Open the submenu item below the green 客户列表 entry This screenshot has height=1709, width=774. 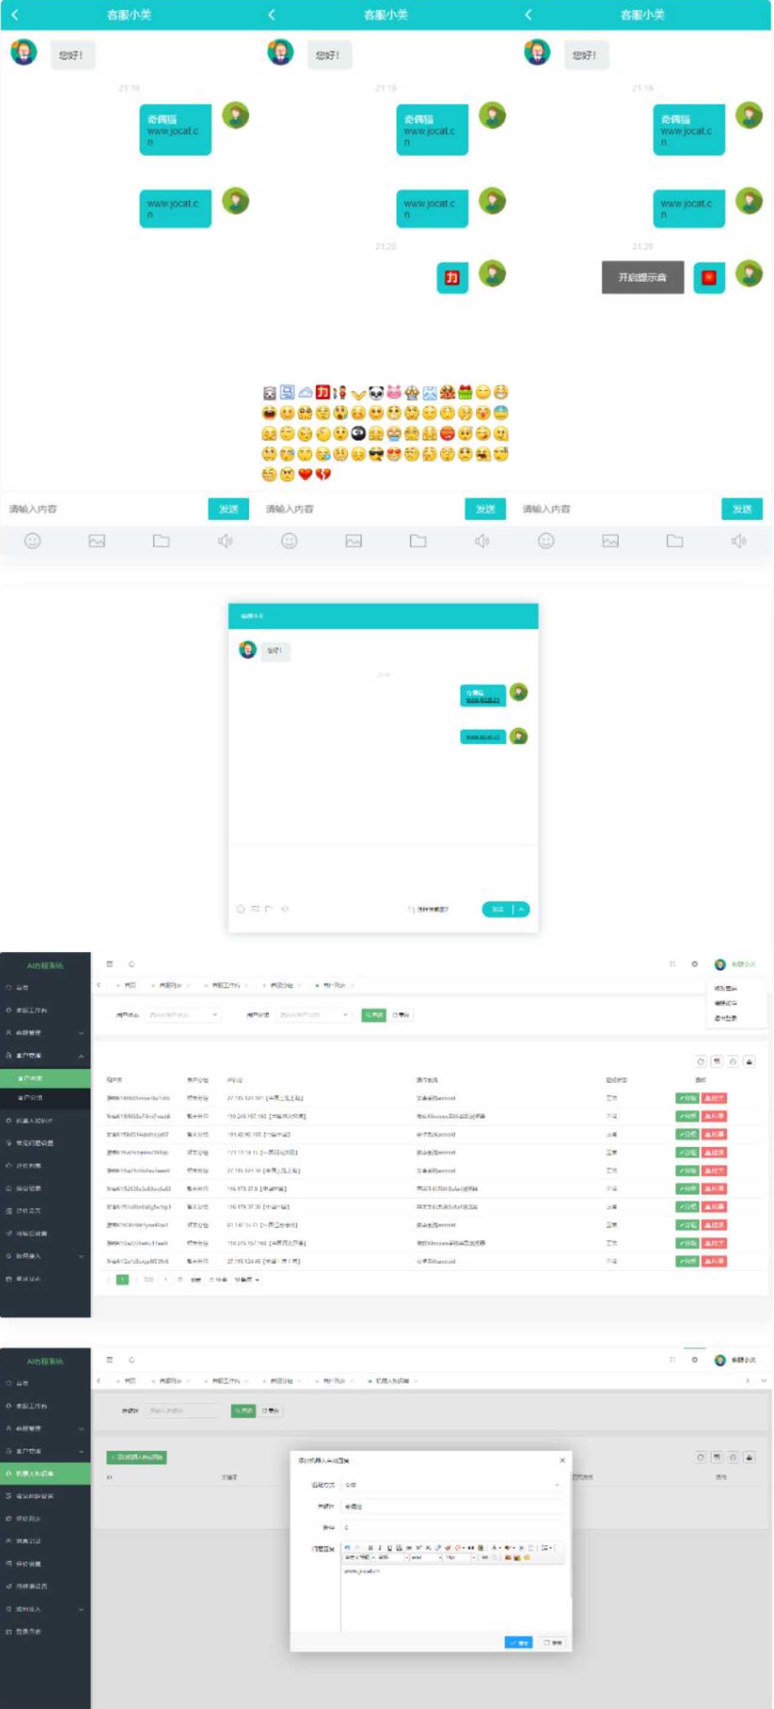pyautogui.click(x=30, y=1098)
